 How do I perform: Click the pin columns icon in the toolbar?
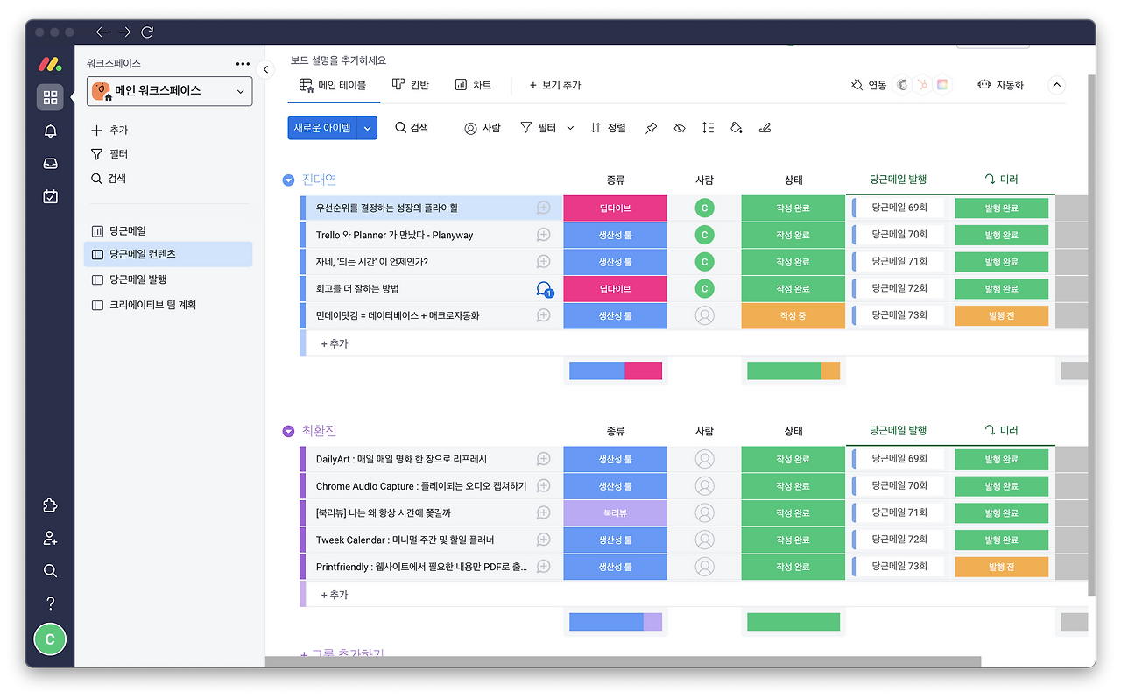tap(651, 128)
